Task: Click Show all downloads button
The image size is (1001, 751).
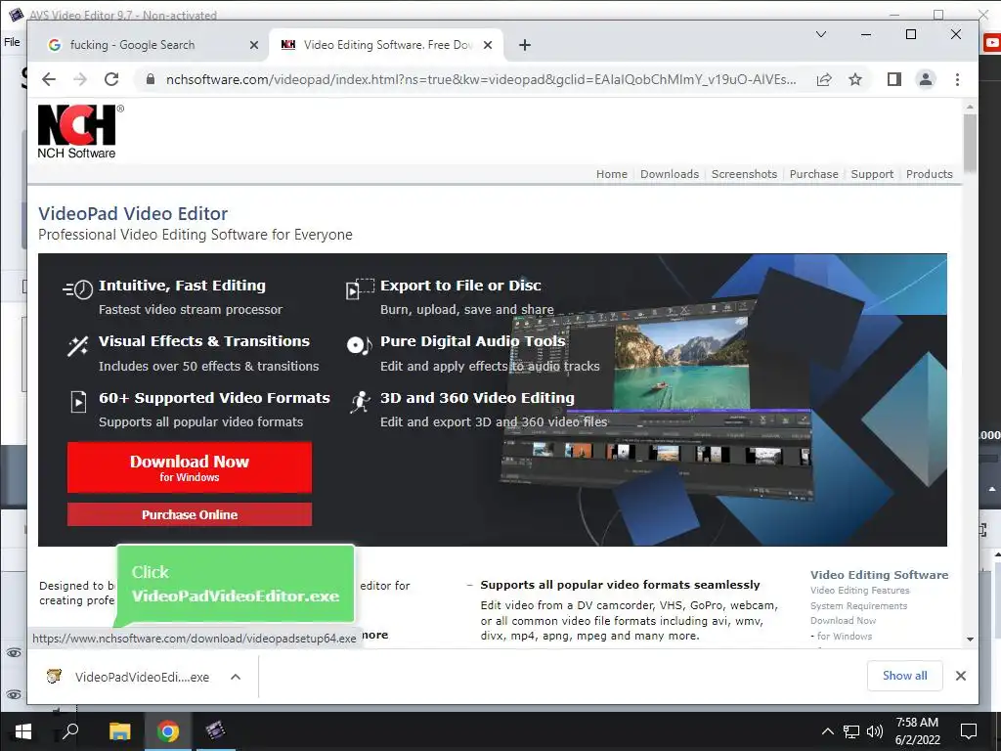Action: pos(904,676)
